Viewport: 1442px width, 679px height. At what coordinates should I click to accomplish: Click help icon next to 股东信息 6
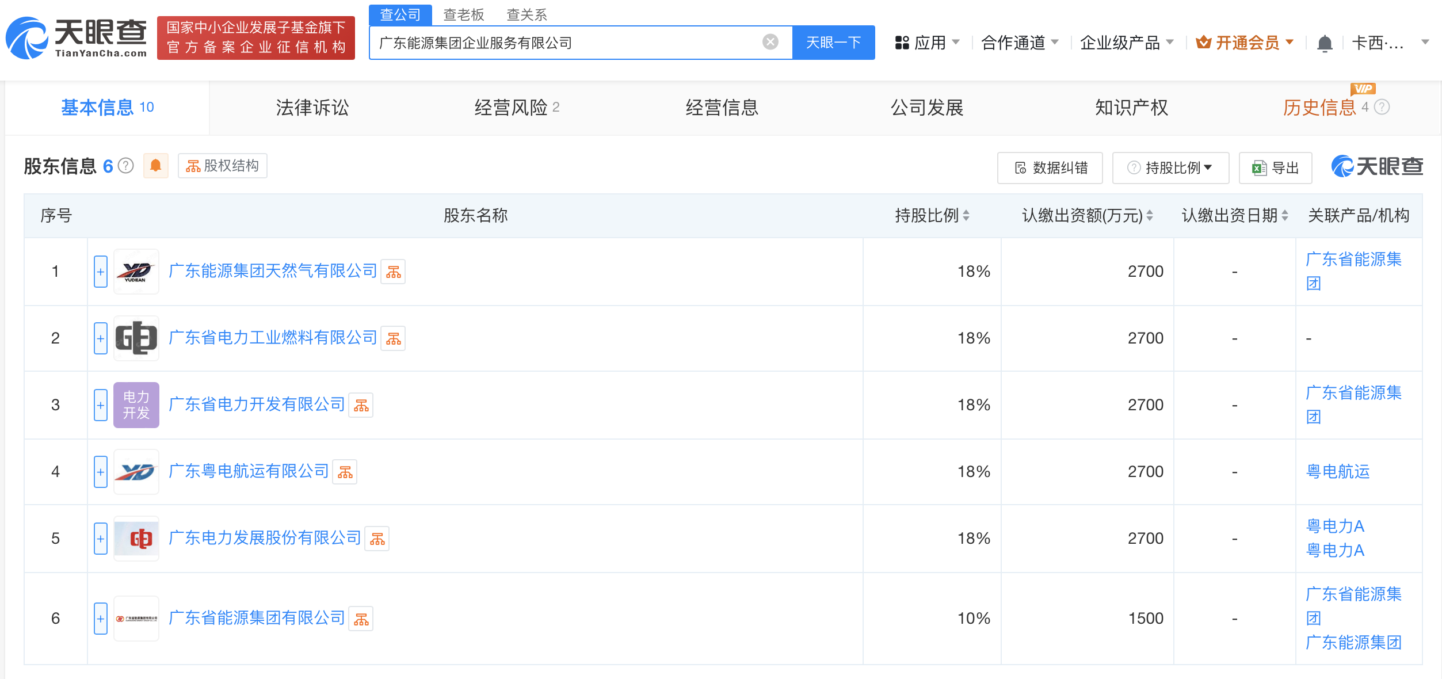point(125,166)
